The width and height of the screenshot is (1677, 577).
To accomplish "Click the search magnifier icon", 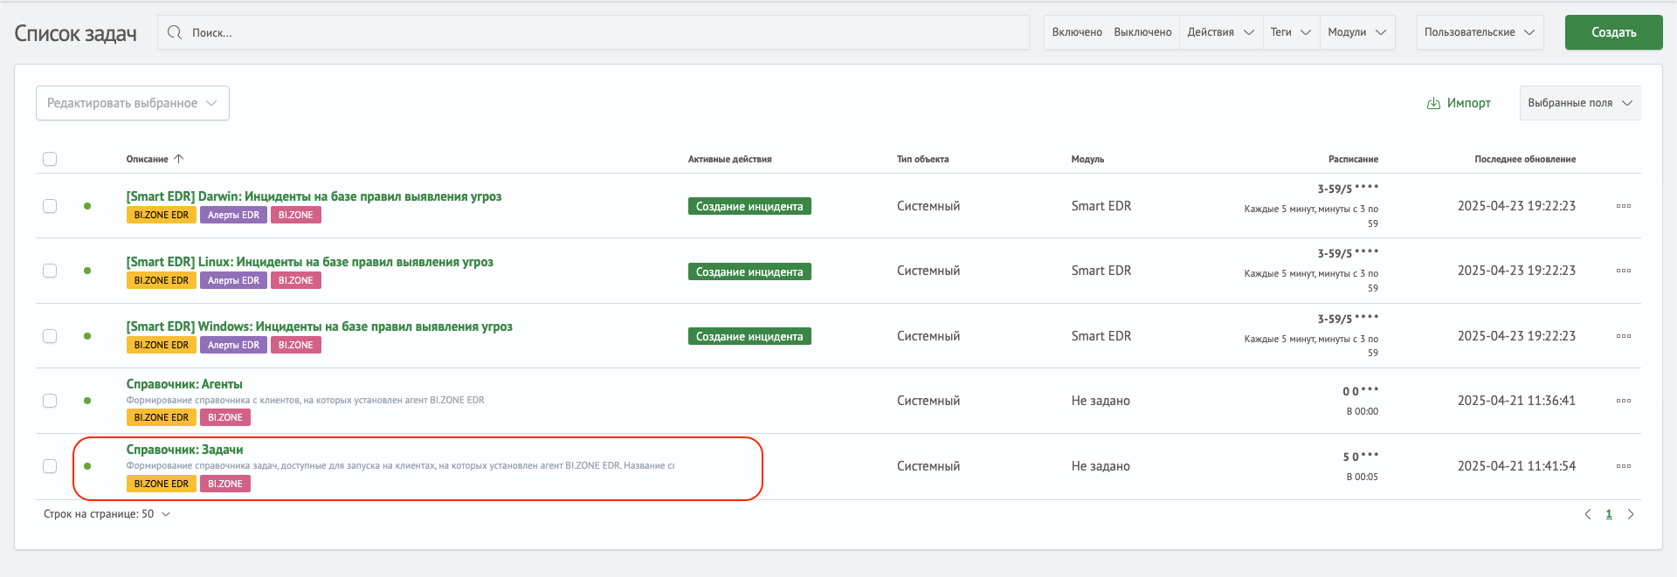I will pos(175,32).
